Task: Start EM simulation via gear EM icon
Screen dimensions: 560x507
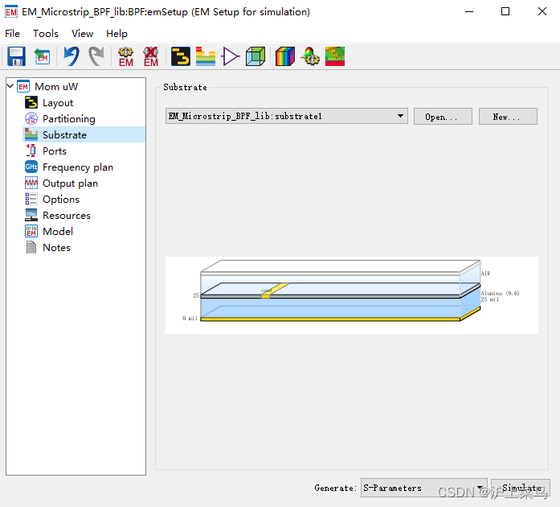Action: [x=125, y=56]
